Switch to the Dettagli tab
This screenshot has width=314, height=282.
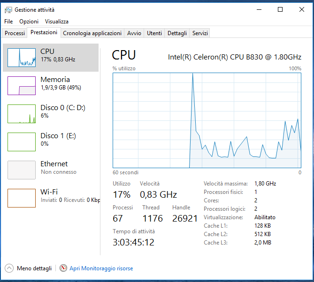177,33
